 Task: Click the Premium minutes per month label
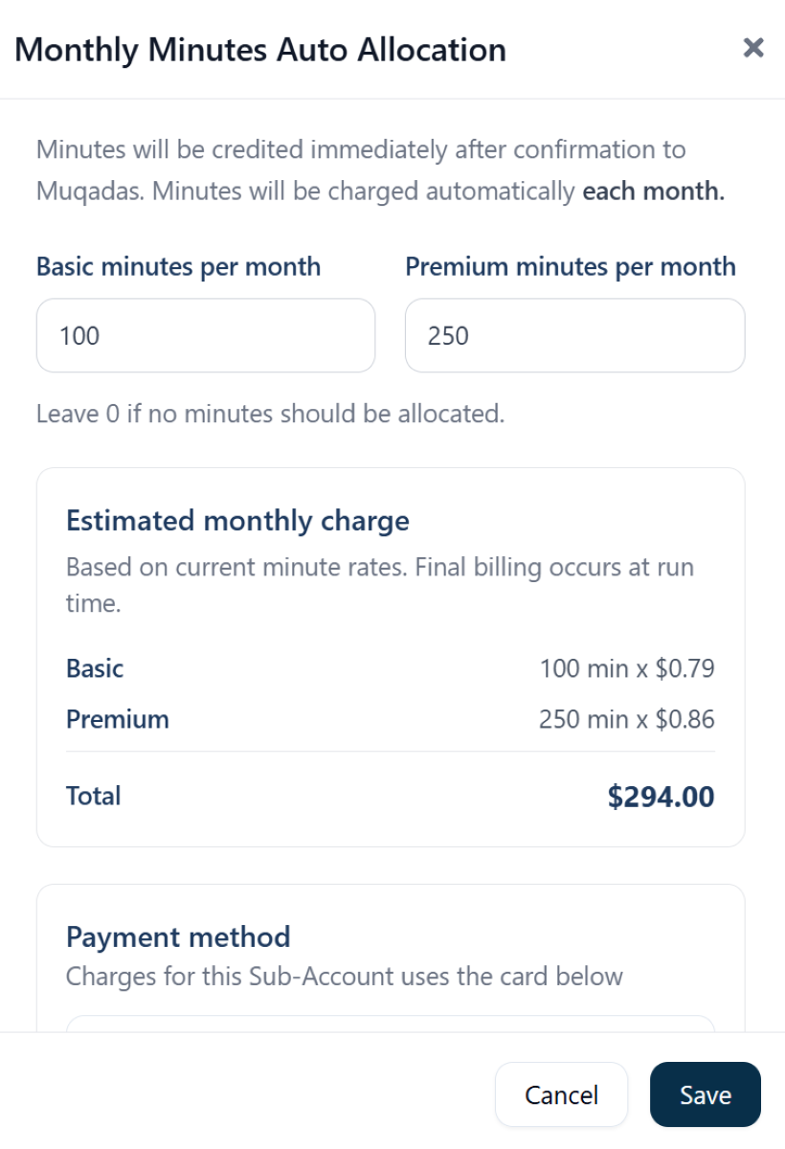tap(571, 266)
